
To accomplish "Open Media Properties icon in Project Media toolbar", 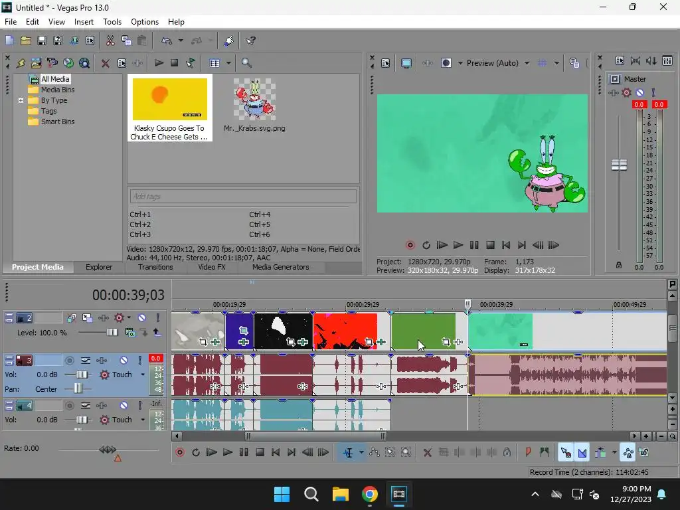I will [x=122, y=63].
